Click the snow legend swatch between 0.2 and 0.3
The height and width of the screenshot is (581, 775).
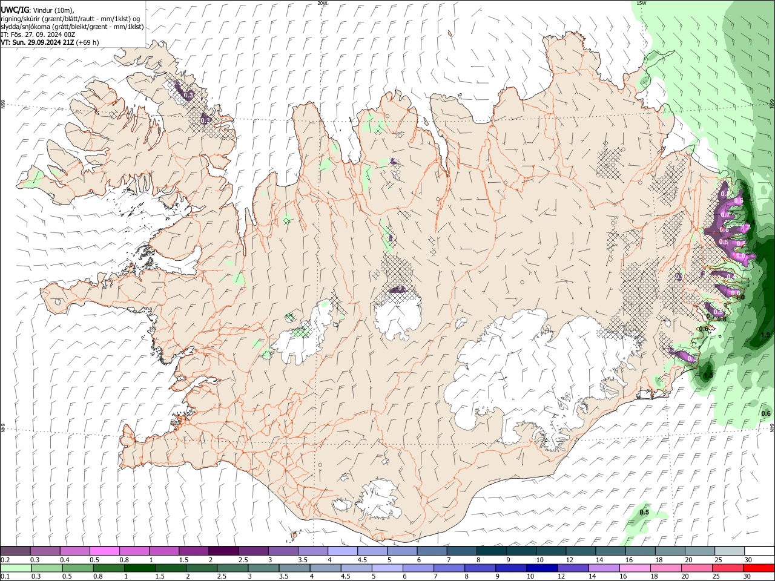point(15,551)
